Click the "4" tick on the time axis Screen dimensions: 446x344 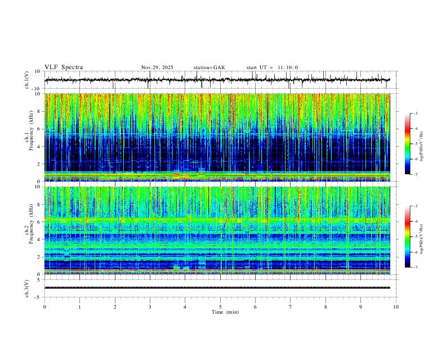[x=185, y=307]
